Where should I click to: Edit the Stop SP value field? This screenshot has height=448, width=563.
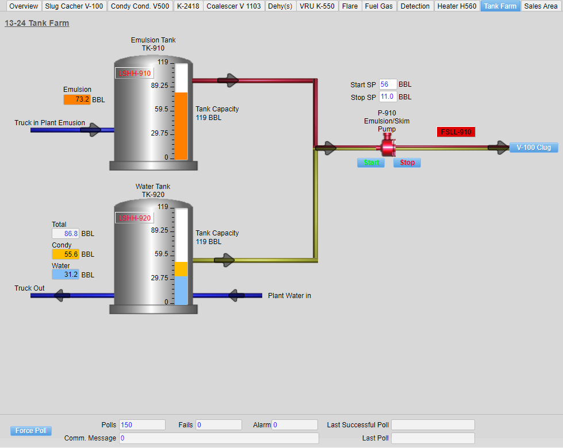388,96
